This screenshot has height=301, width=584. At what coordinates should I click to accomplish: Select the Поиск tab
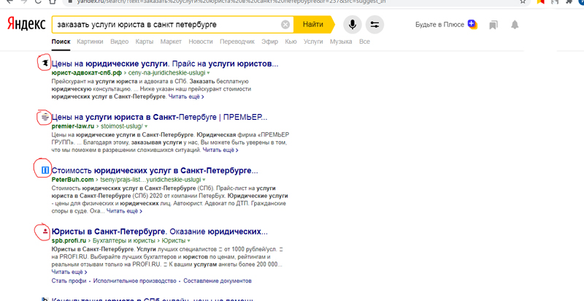point(61,42)
